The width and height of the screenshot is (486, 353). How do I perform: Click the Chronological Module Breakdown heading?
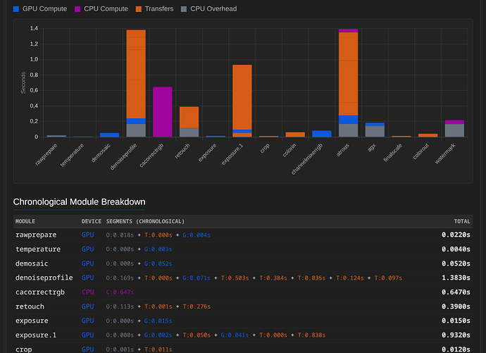79,202
